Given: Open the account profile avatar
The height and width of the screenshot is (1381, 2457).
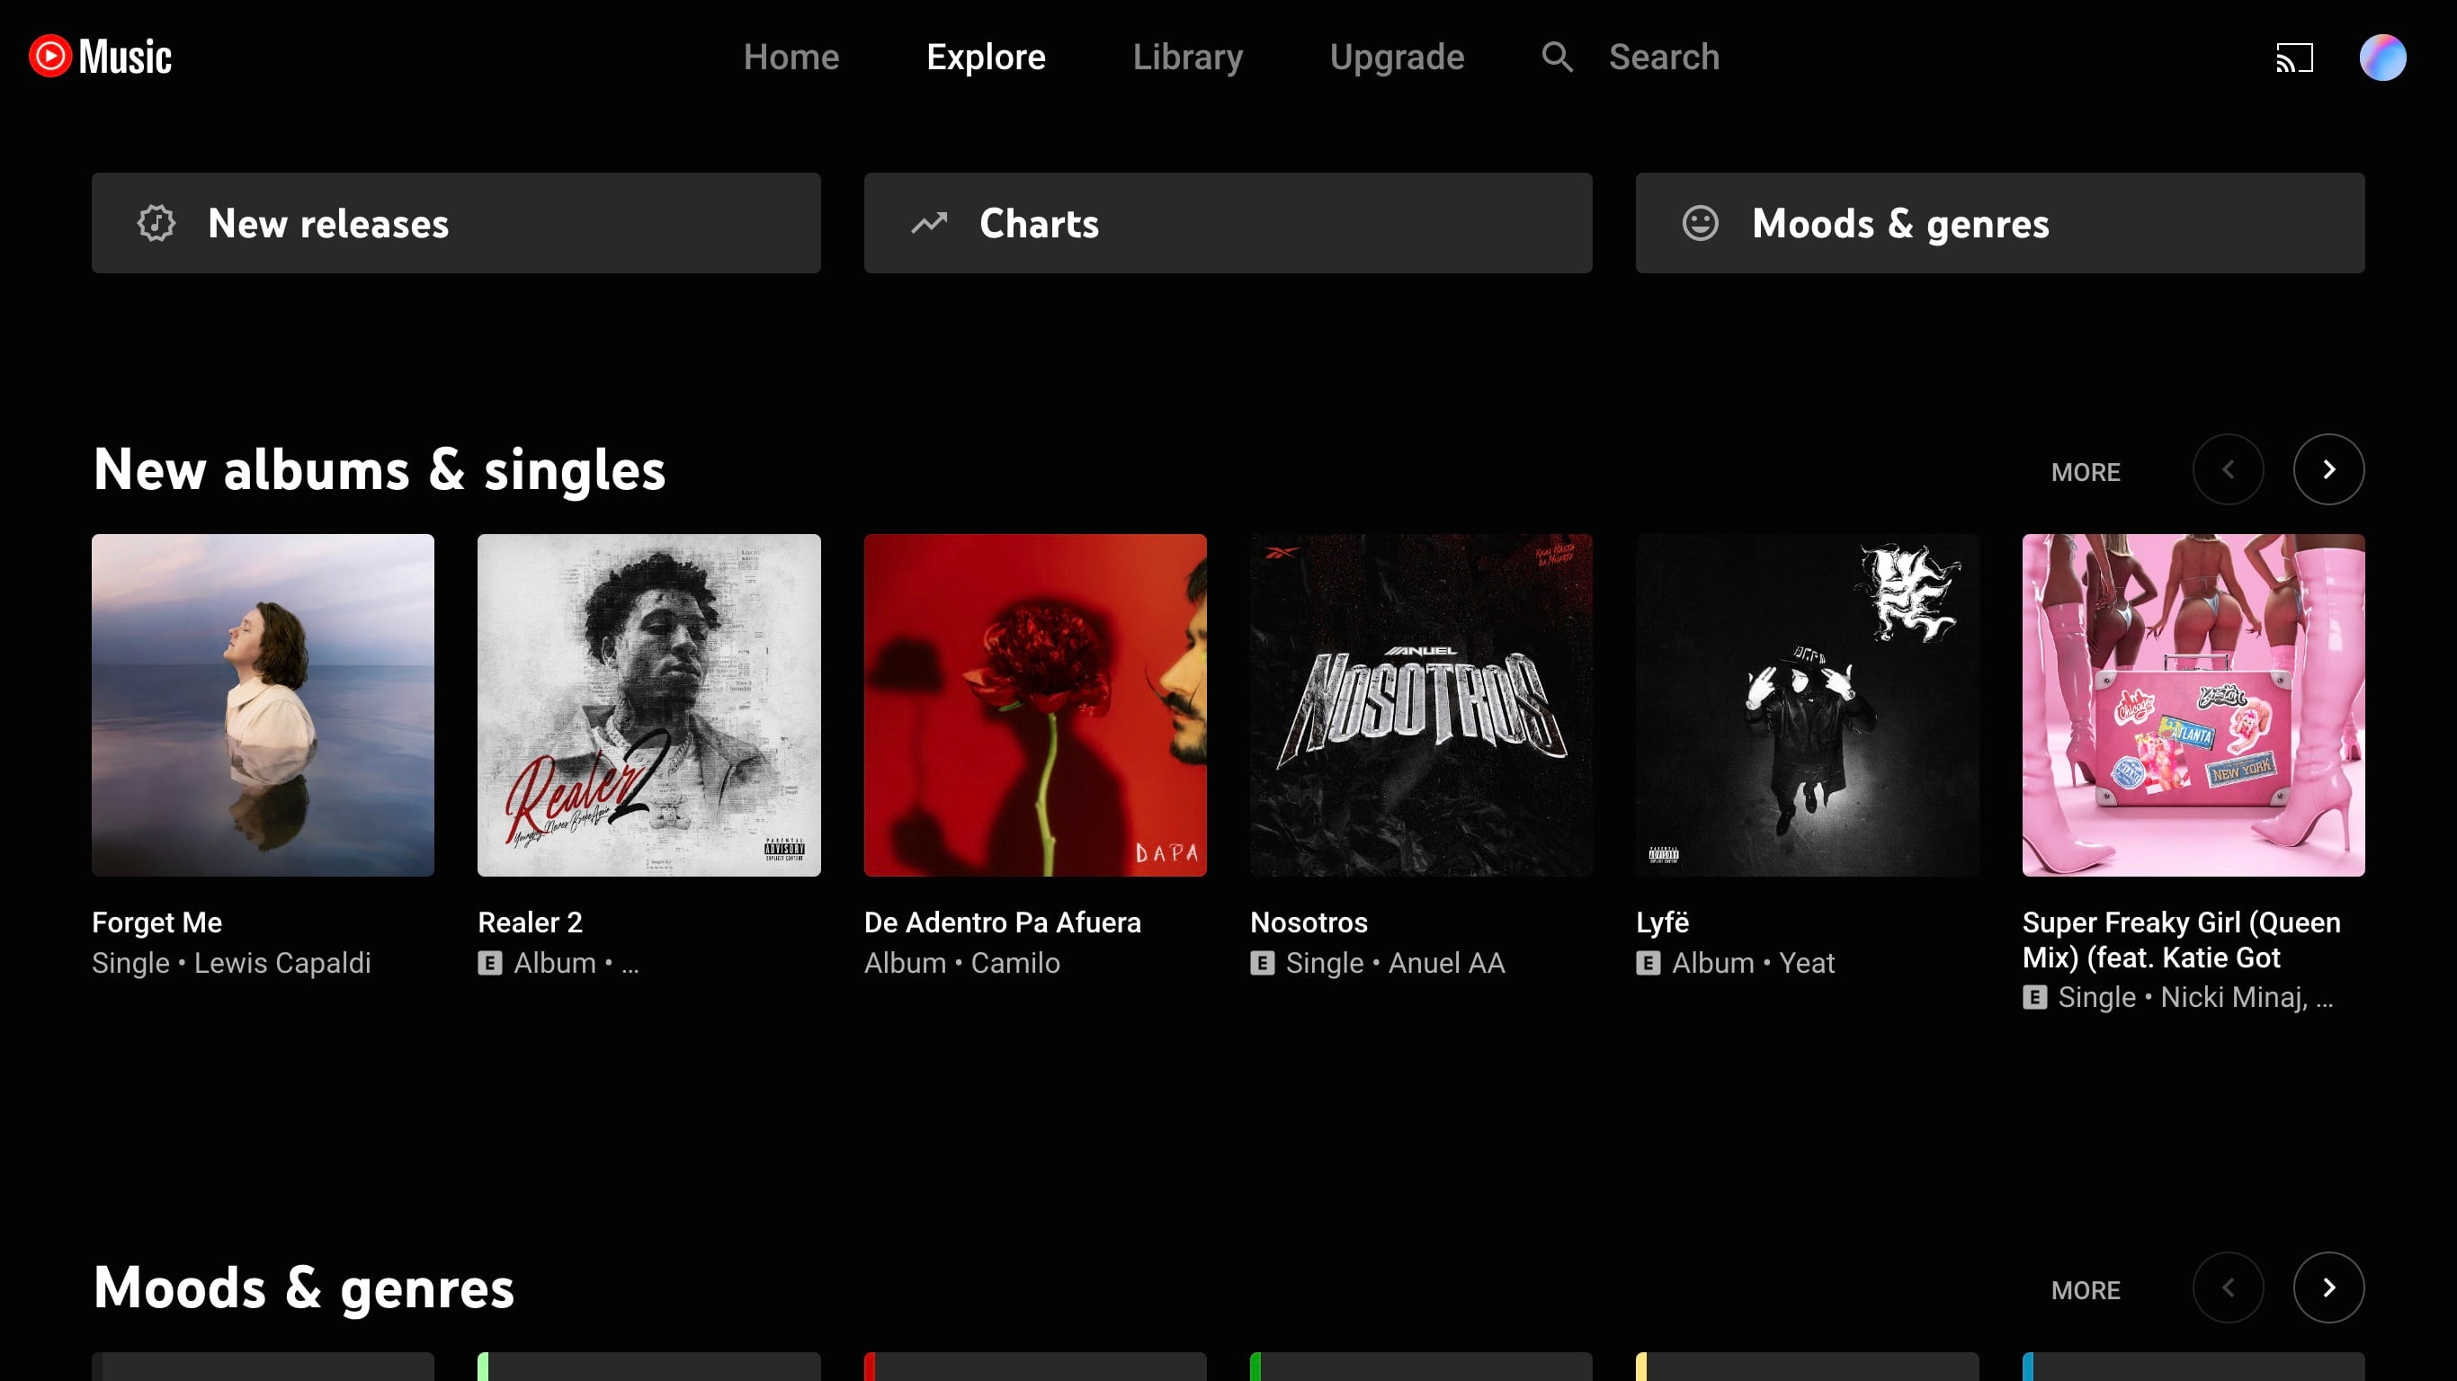Looking at the screenshot, I should click(x=2381, y=58).
